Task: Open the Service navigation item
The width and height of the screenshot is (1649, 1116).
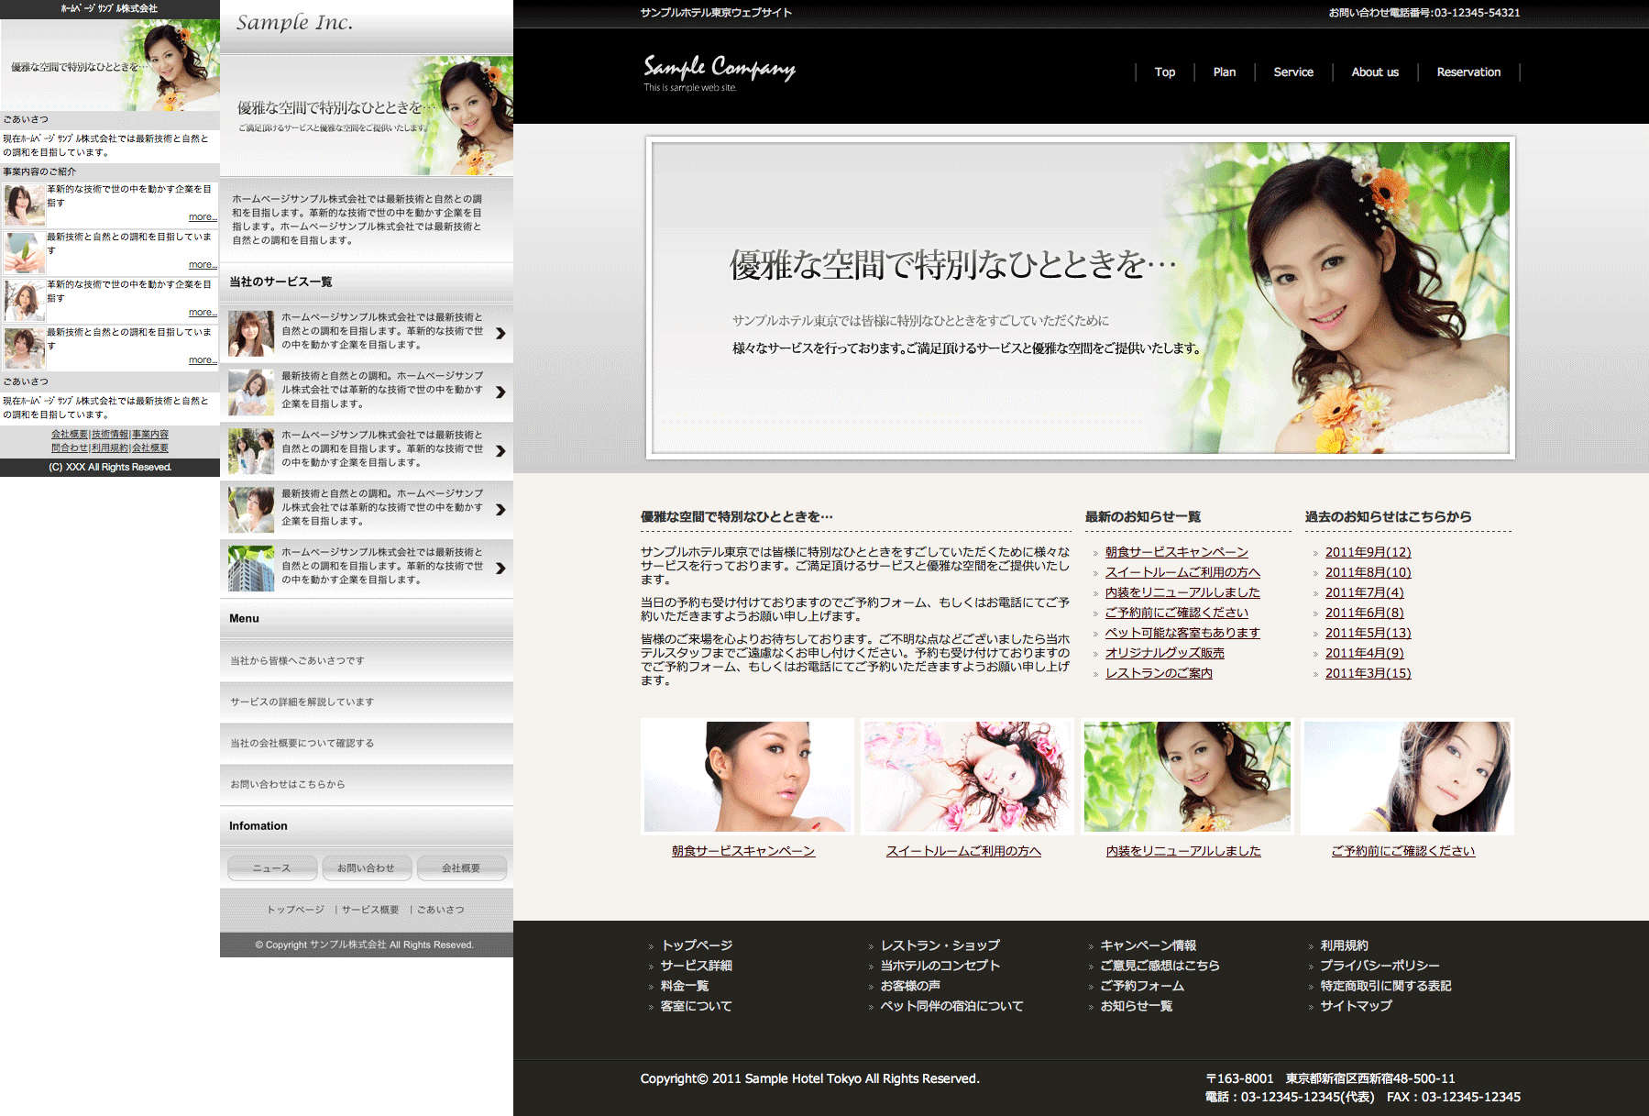Action: (x=1292, y=72)
